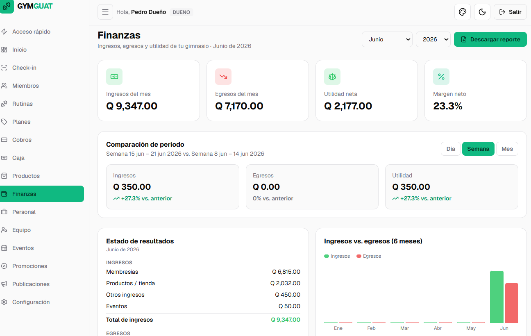Screen dimensions: 531x336
Task: Select the Mes comparison period
Action: pos(507,149)
